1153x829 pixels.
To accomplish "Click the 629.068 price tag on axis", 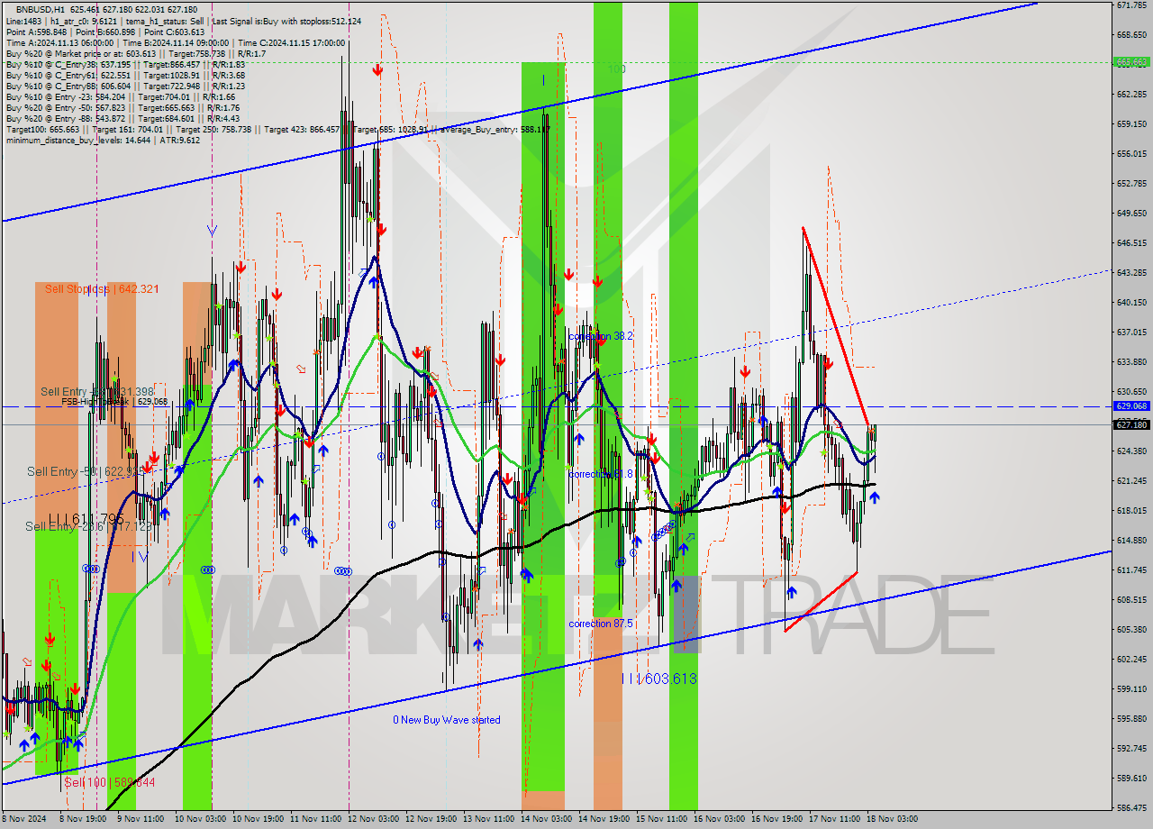I will coord(1131,406).
